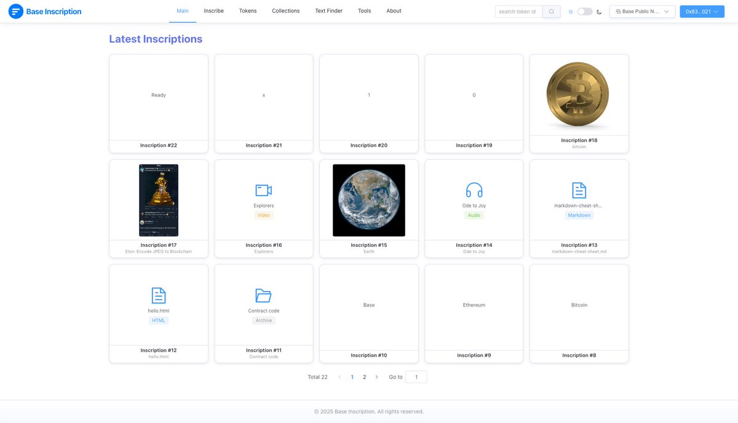
Task: Click the file icon for hello.html
Action: click(x=159, y=295)
